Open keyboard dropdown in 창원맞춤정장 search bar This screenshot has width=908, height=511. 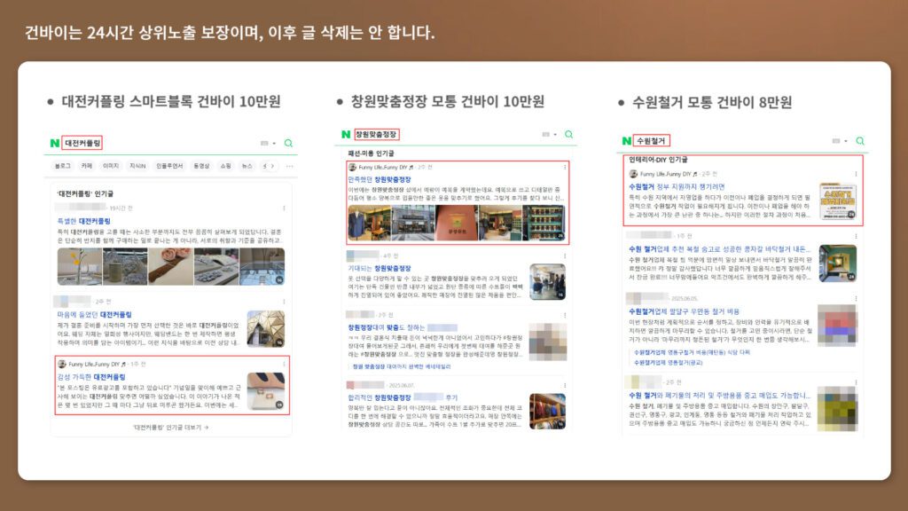tap(547, 135)
